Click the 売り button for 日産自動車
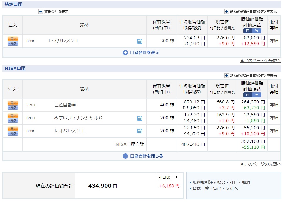Image resolution: width=284 pixels, height=202 pixels. (x=13, y=108)
